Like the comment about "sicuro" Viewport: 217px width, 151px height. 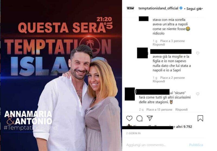(x=198, y=94)
